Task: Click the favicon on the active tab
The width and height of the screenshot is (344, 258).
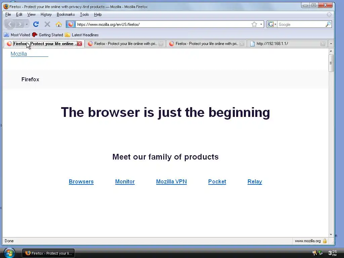Action: click(x=9, y=44)
